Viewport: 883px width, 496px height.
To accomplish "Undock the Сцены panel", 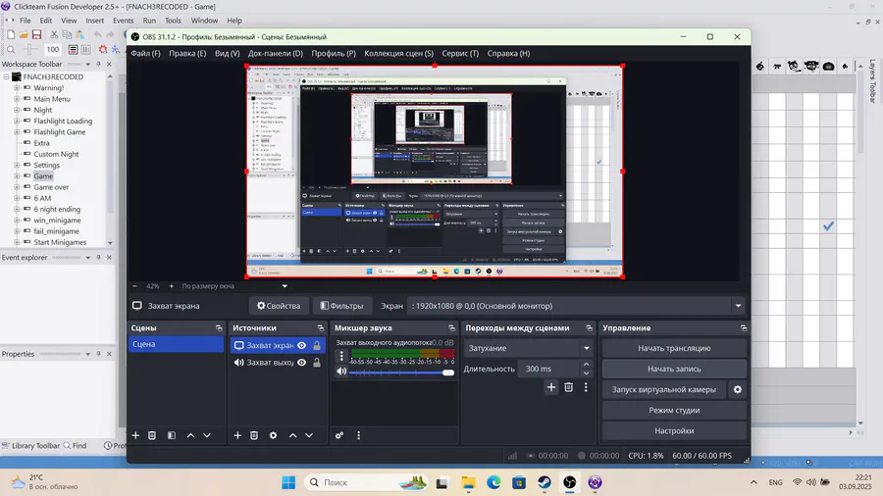I will (219, 327).
